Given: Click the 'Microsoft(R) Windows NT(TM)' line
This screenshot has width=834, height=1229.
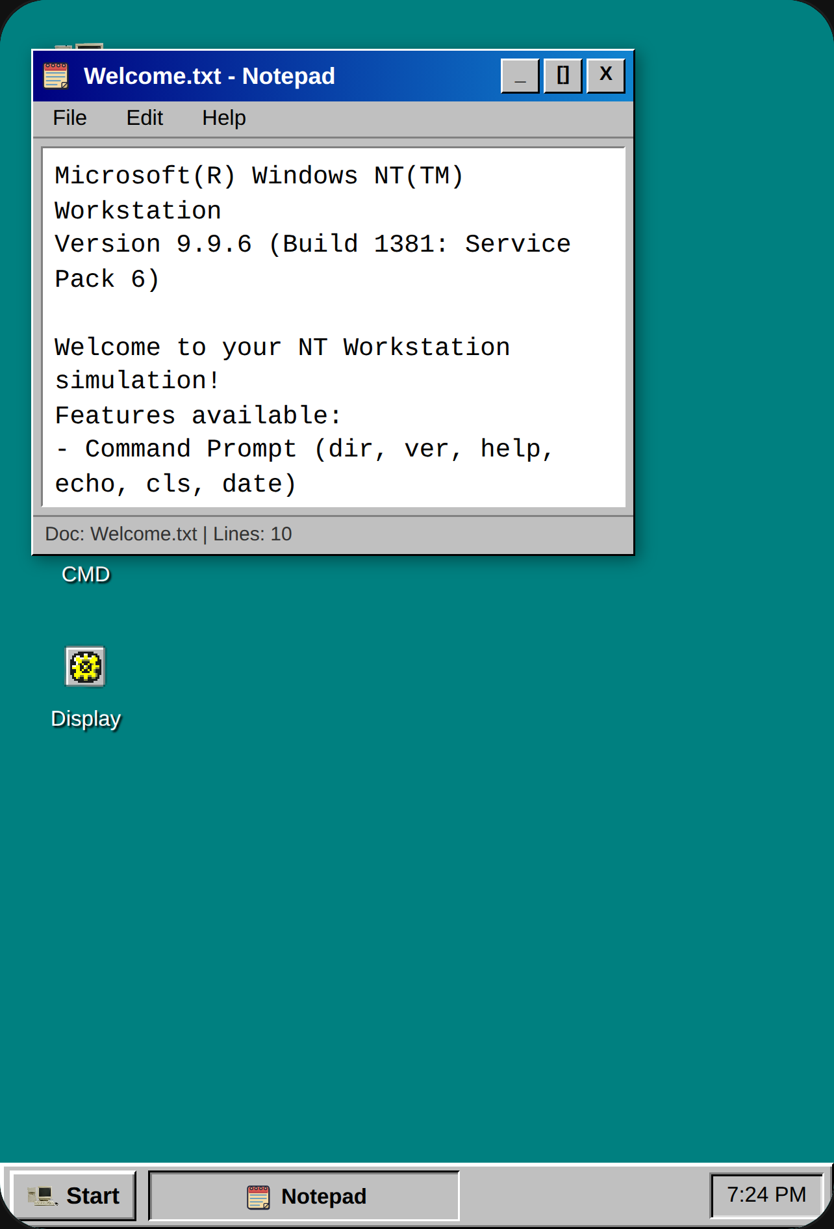Looking at the screenshot, I should point(259,176).
